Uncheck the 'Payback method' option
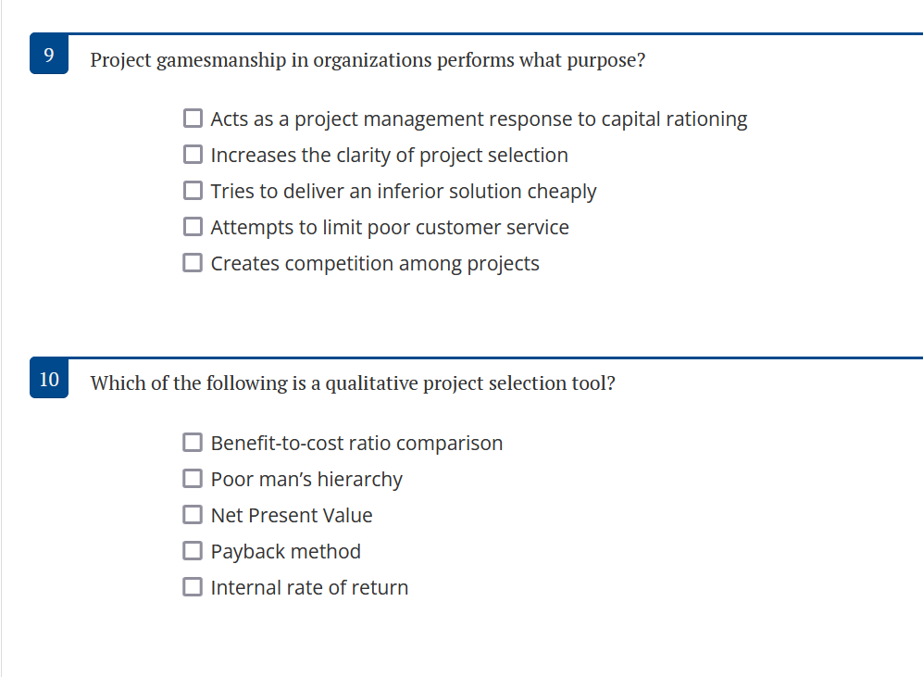The image size is (923, 677). [193, 550]
